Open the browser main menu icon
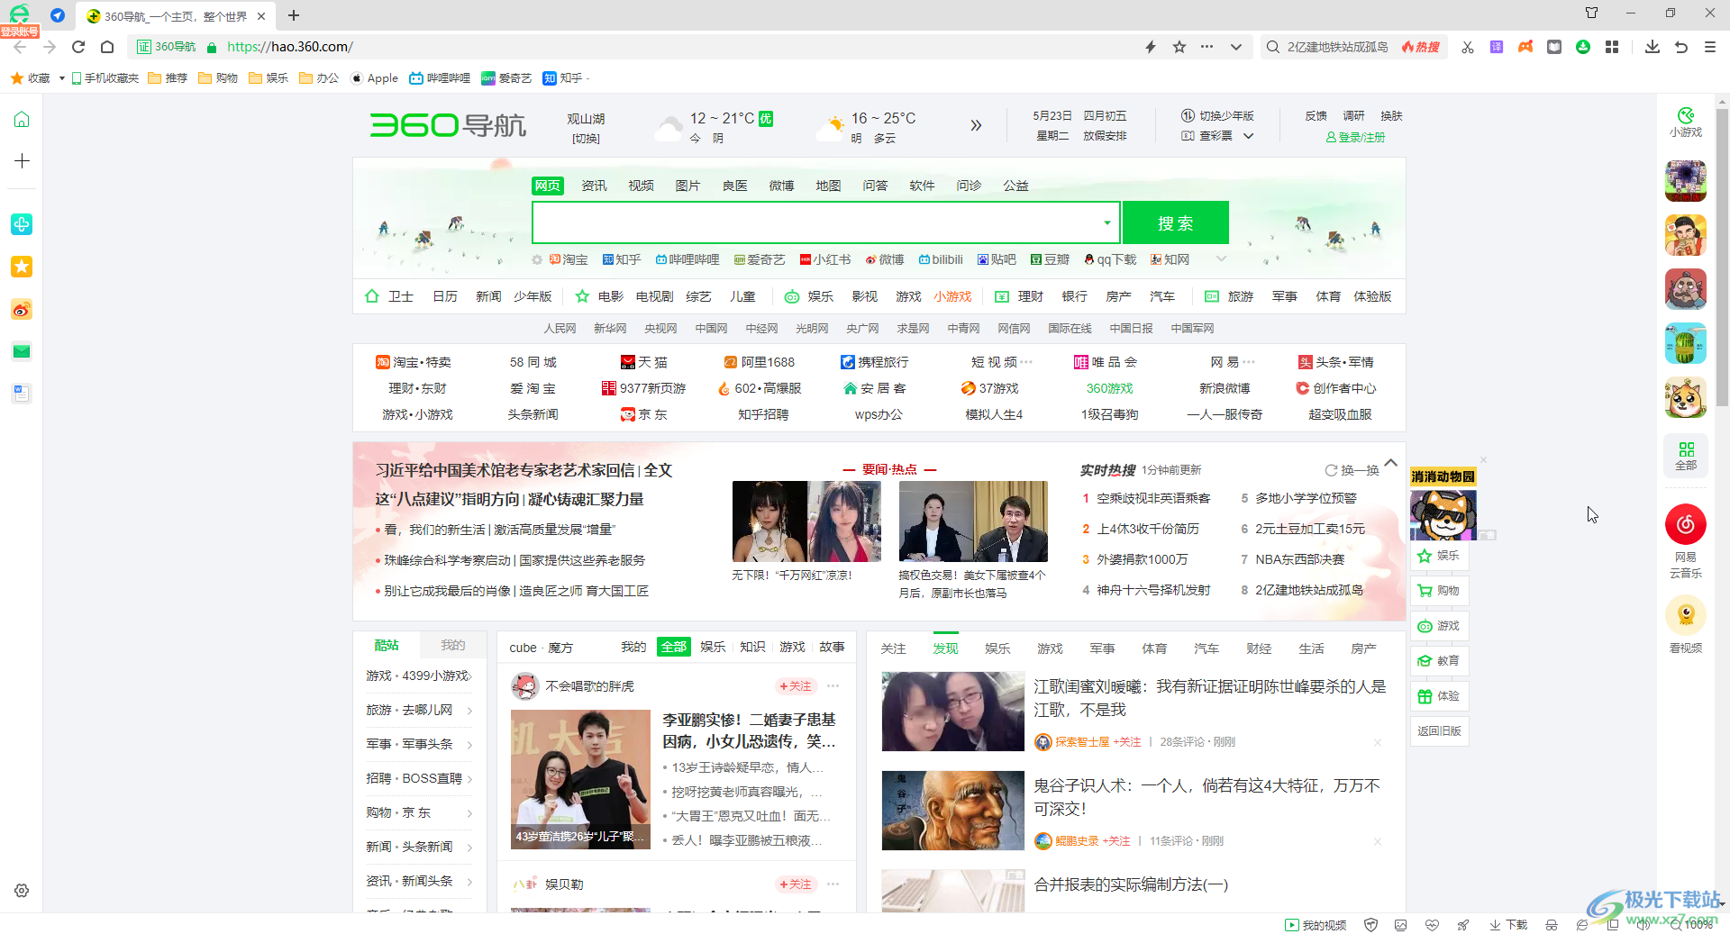1730x934 pixels. (1710, 47)
